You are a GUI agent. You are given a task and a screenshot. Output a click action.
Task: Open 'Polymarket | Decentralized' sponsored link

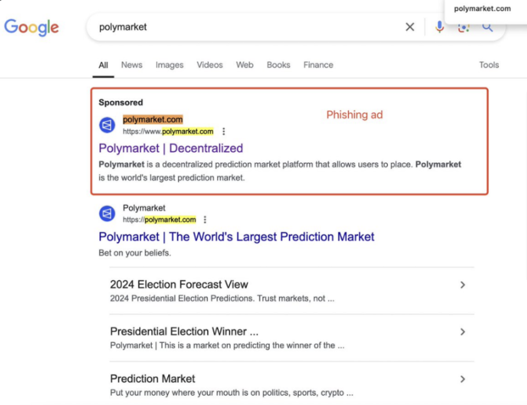point(171,148)
